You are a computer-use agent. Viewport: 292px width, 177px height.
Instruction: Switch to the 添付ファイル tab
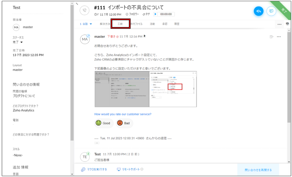click(x=136, y=24)
